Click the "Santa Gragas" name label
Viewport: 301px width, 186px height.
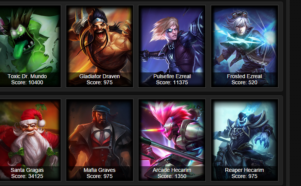pyautogui.click(x=27, y=170)
